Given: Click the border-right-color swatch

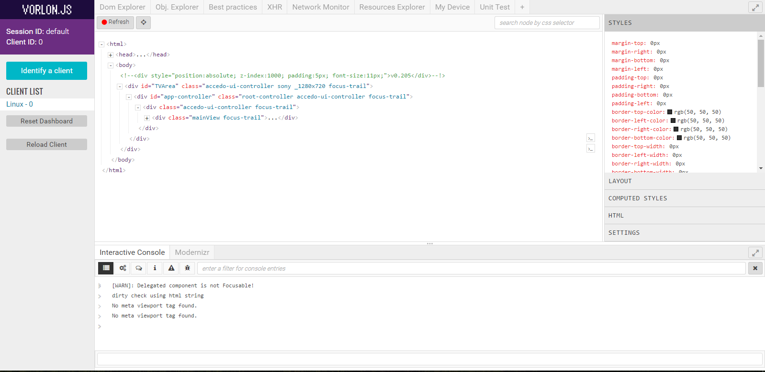Looking at the screenshot, I should 676,129.
